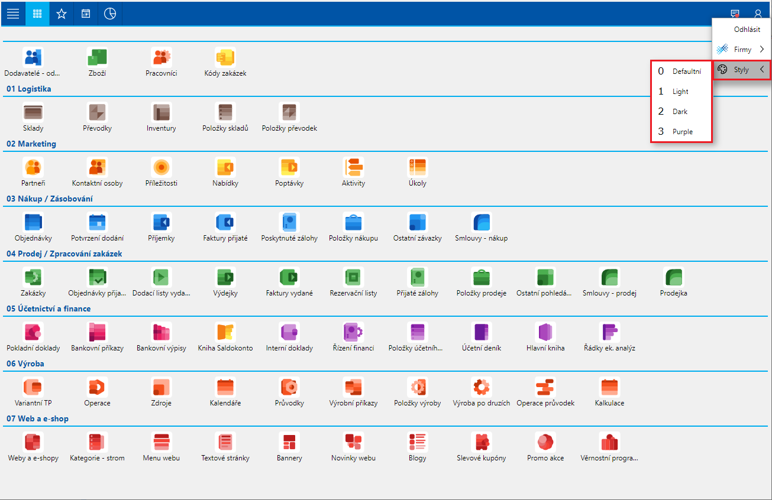Image resolution: width=772 pixels, height=500 pixels.
Task: Open Faktury přijaté module
Action: point(225,226)
